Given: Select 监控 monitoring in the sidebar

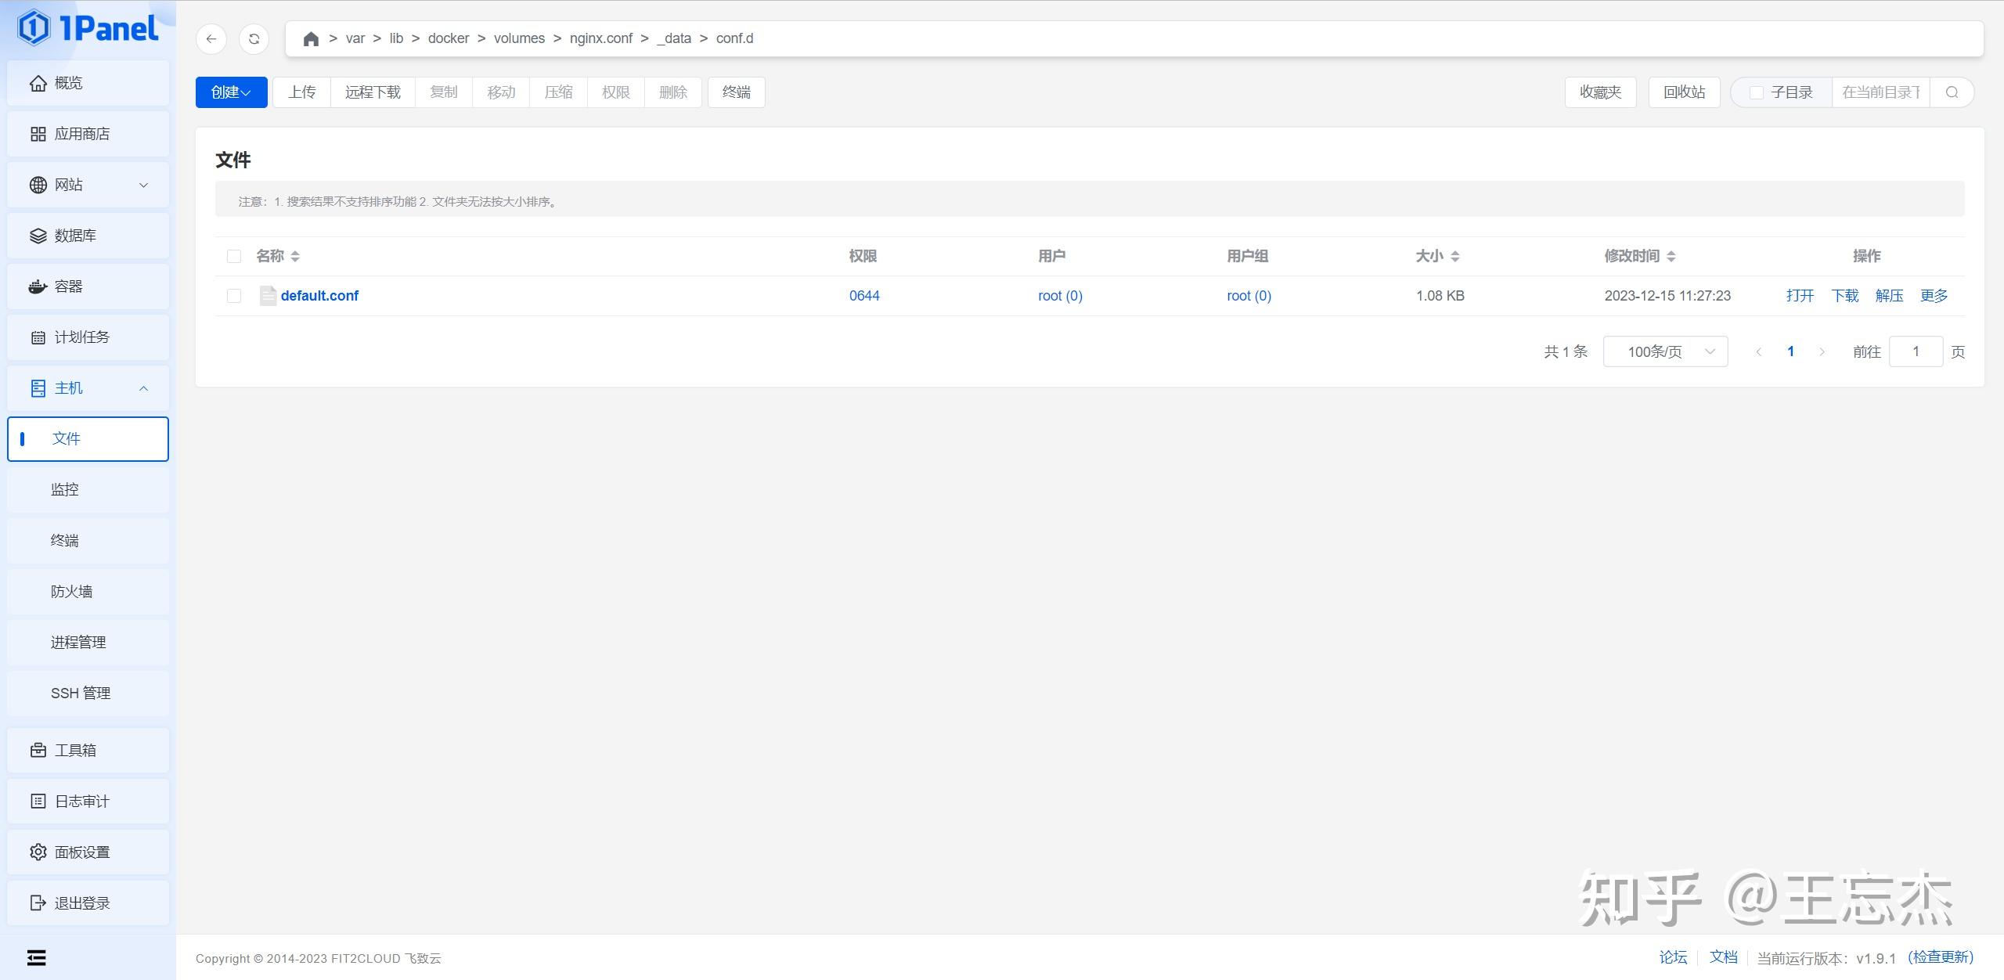Looking at the screenshot, I should coord(65,490).
